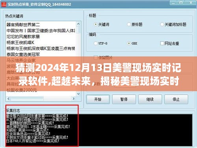Click the red app icon in title bar

[x=4, y=4]
